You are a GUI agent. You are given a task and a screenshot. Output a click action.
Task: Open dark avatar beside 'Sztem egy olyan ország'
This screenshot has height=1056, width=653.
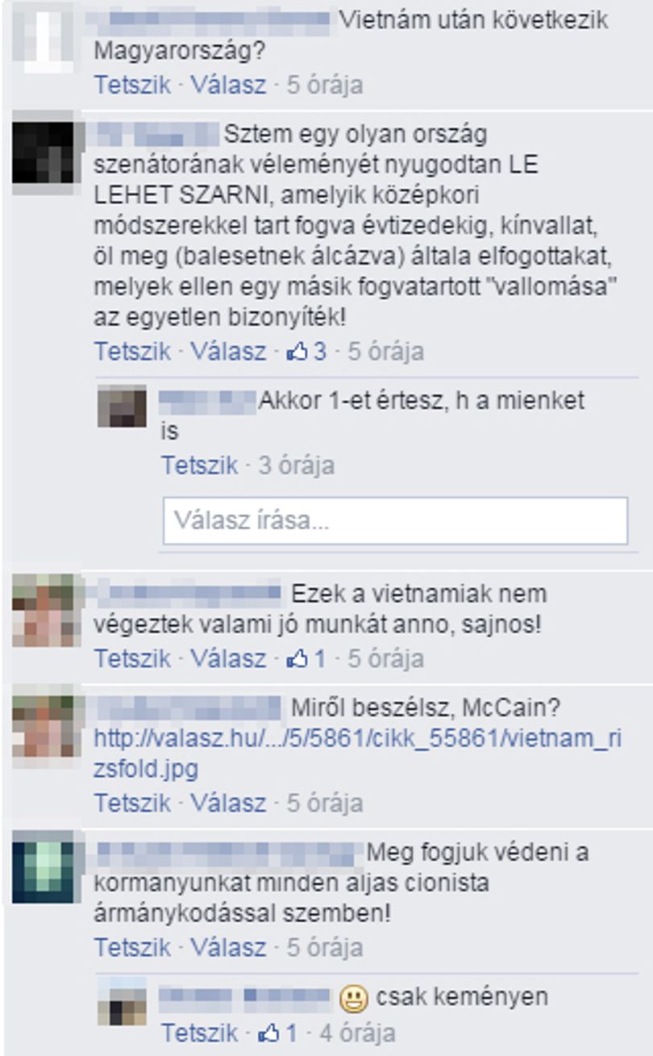[43, 152]
